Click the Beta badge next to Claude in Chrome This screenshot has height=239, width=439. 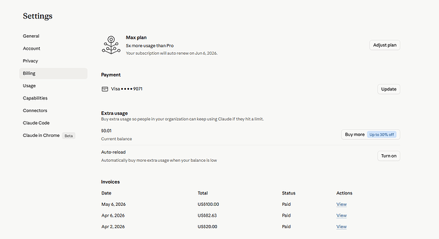[69, 136]
